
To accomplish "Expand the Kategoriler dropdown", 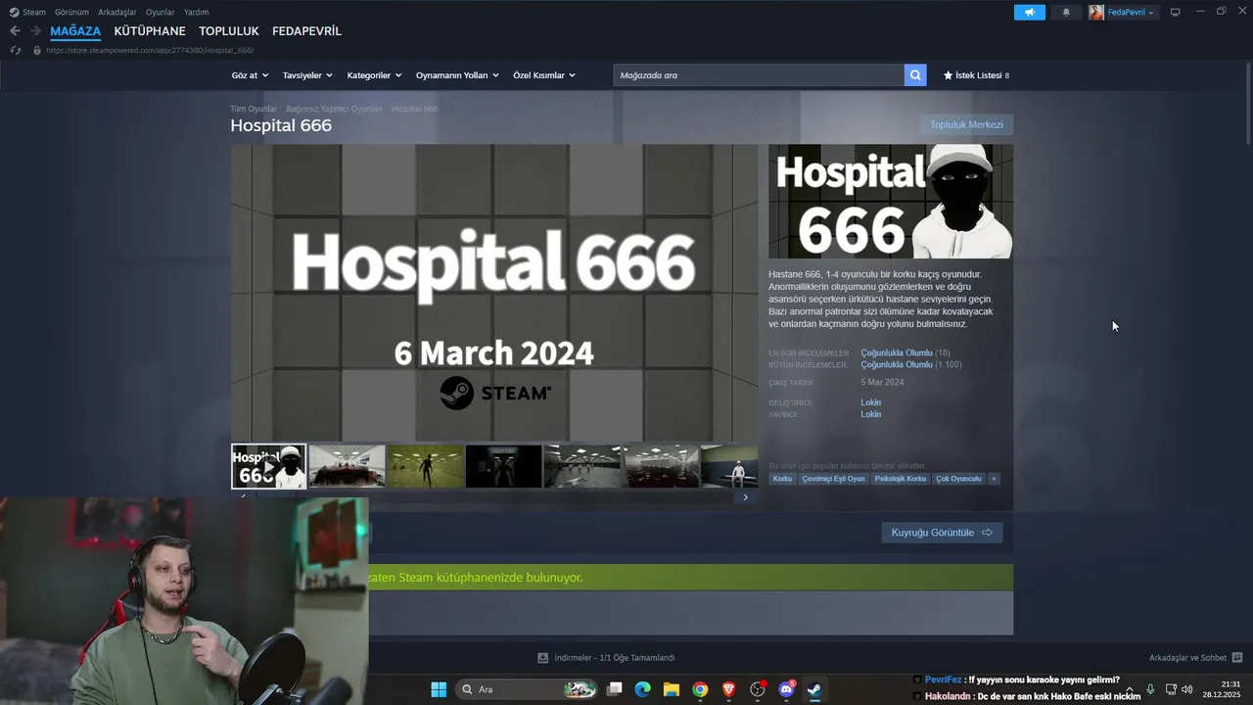I will pos(374,75).
